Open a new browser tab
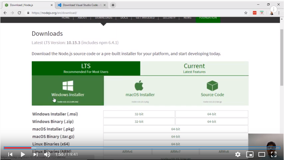284x160 pixels. coord(113,5)
